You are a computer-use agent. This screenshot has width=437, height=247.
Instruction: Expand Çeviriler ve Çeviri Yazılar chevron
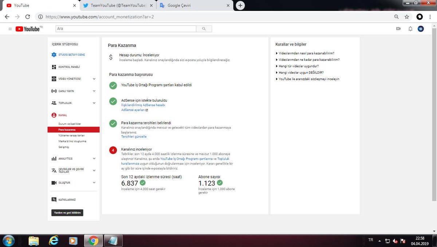tap(94, 170)
